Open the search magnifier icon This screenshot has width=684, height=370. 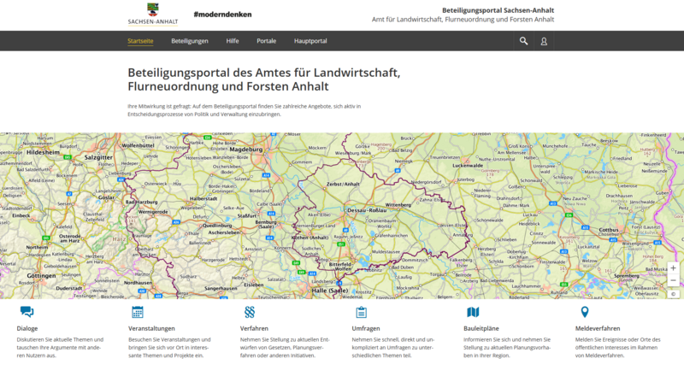tap(523, 41)
